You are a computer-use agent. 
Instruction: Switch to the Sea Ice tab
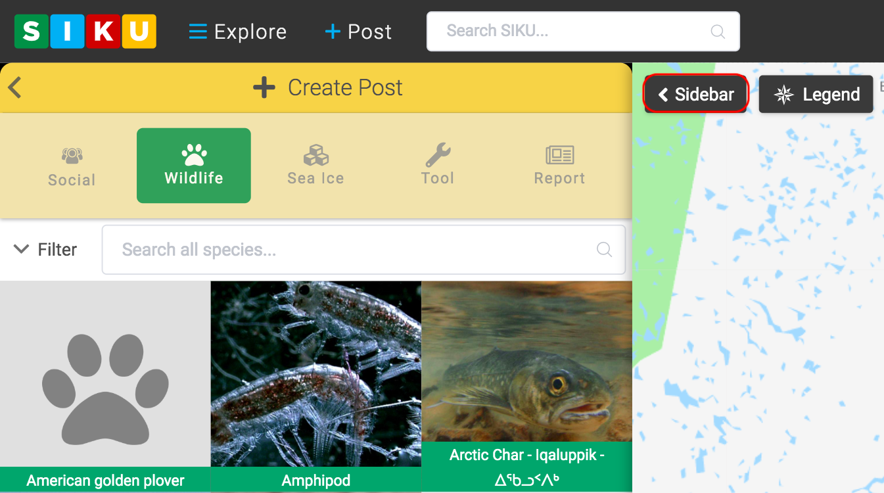(315, 166)
